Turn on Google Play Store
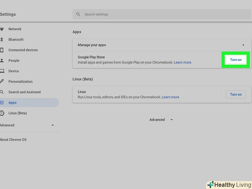 pyautogui.click(x=236, y=60)
